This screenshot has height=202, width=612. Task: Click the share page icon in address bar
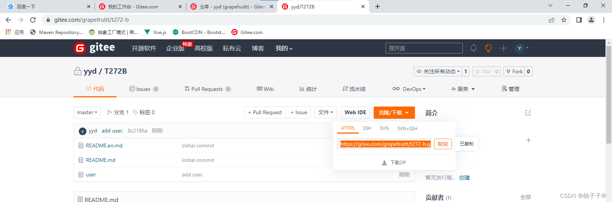point(552,20)
